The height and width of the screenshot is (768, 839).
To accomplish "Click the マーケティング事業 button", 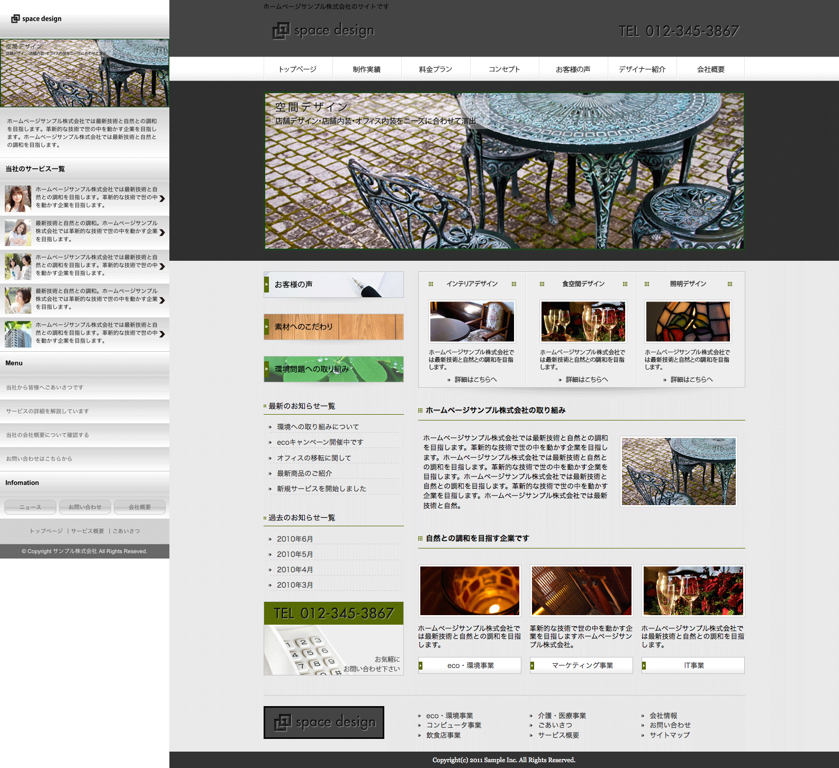I will pos(582,665).
